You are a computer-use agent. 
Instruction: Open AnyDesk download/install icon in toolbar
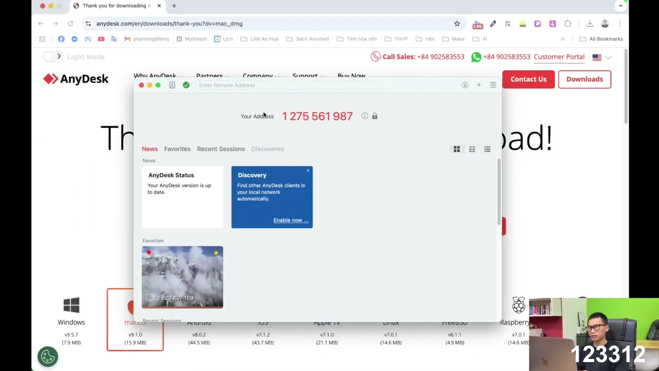click(x=465, y=85)
